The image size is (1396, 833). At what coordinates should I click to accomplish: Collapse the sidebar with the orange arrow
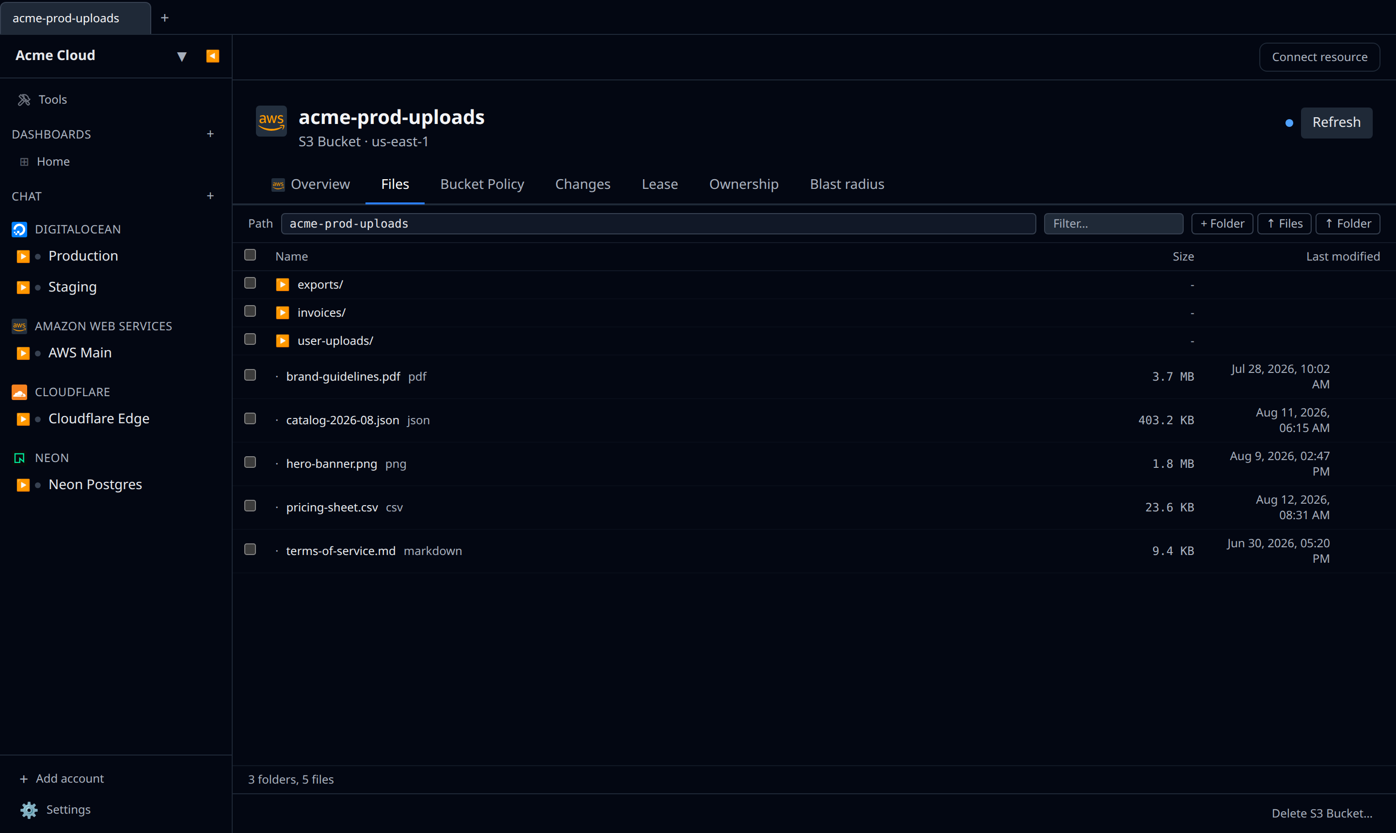click(213, 56)
